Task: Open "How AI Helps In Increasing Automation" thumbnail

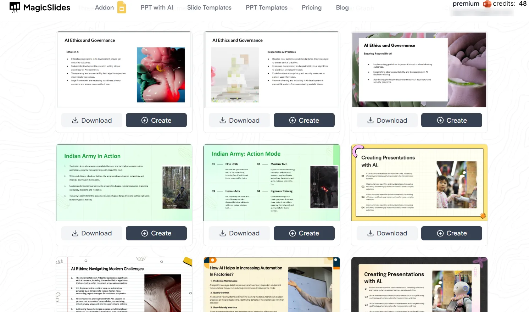Action: tap(272, 285)
